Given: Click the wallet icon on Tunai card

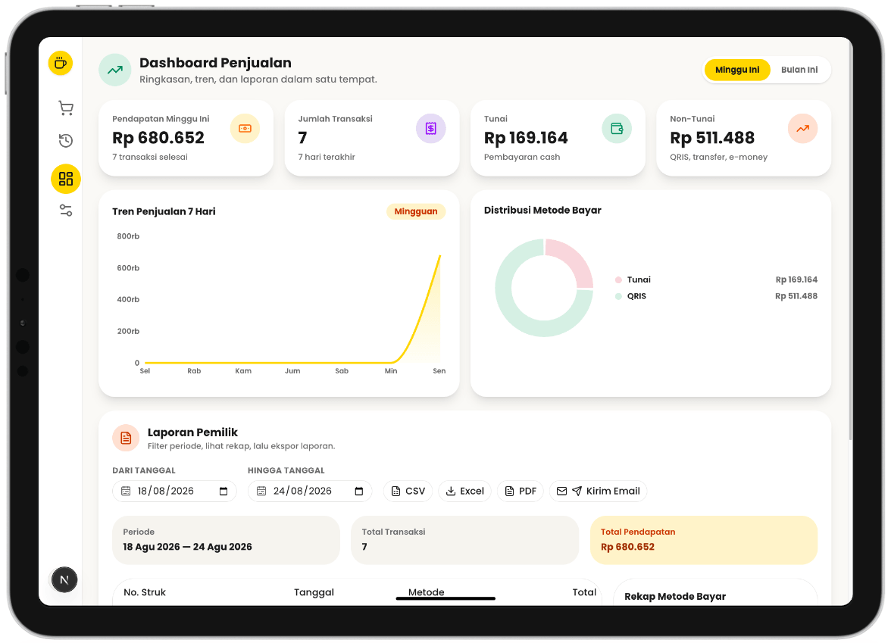Looking at the screenshot, I should point(617,129).
